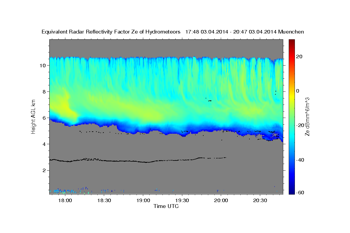Click the 20:00 time tick label

pos(221,201)
